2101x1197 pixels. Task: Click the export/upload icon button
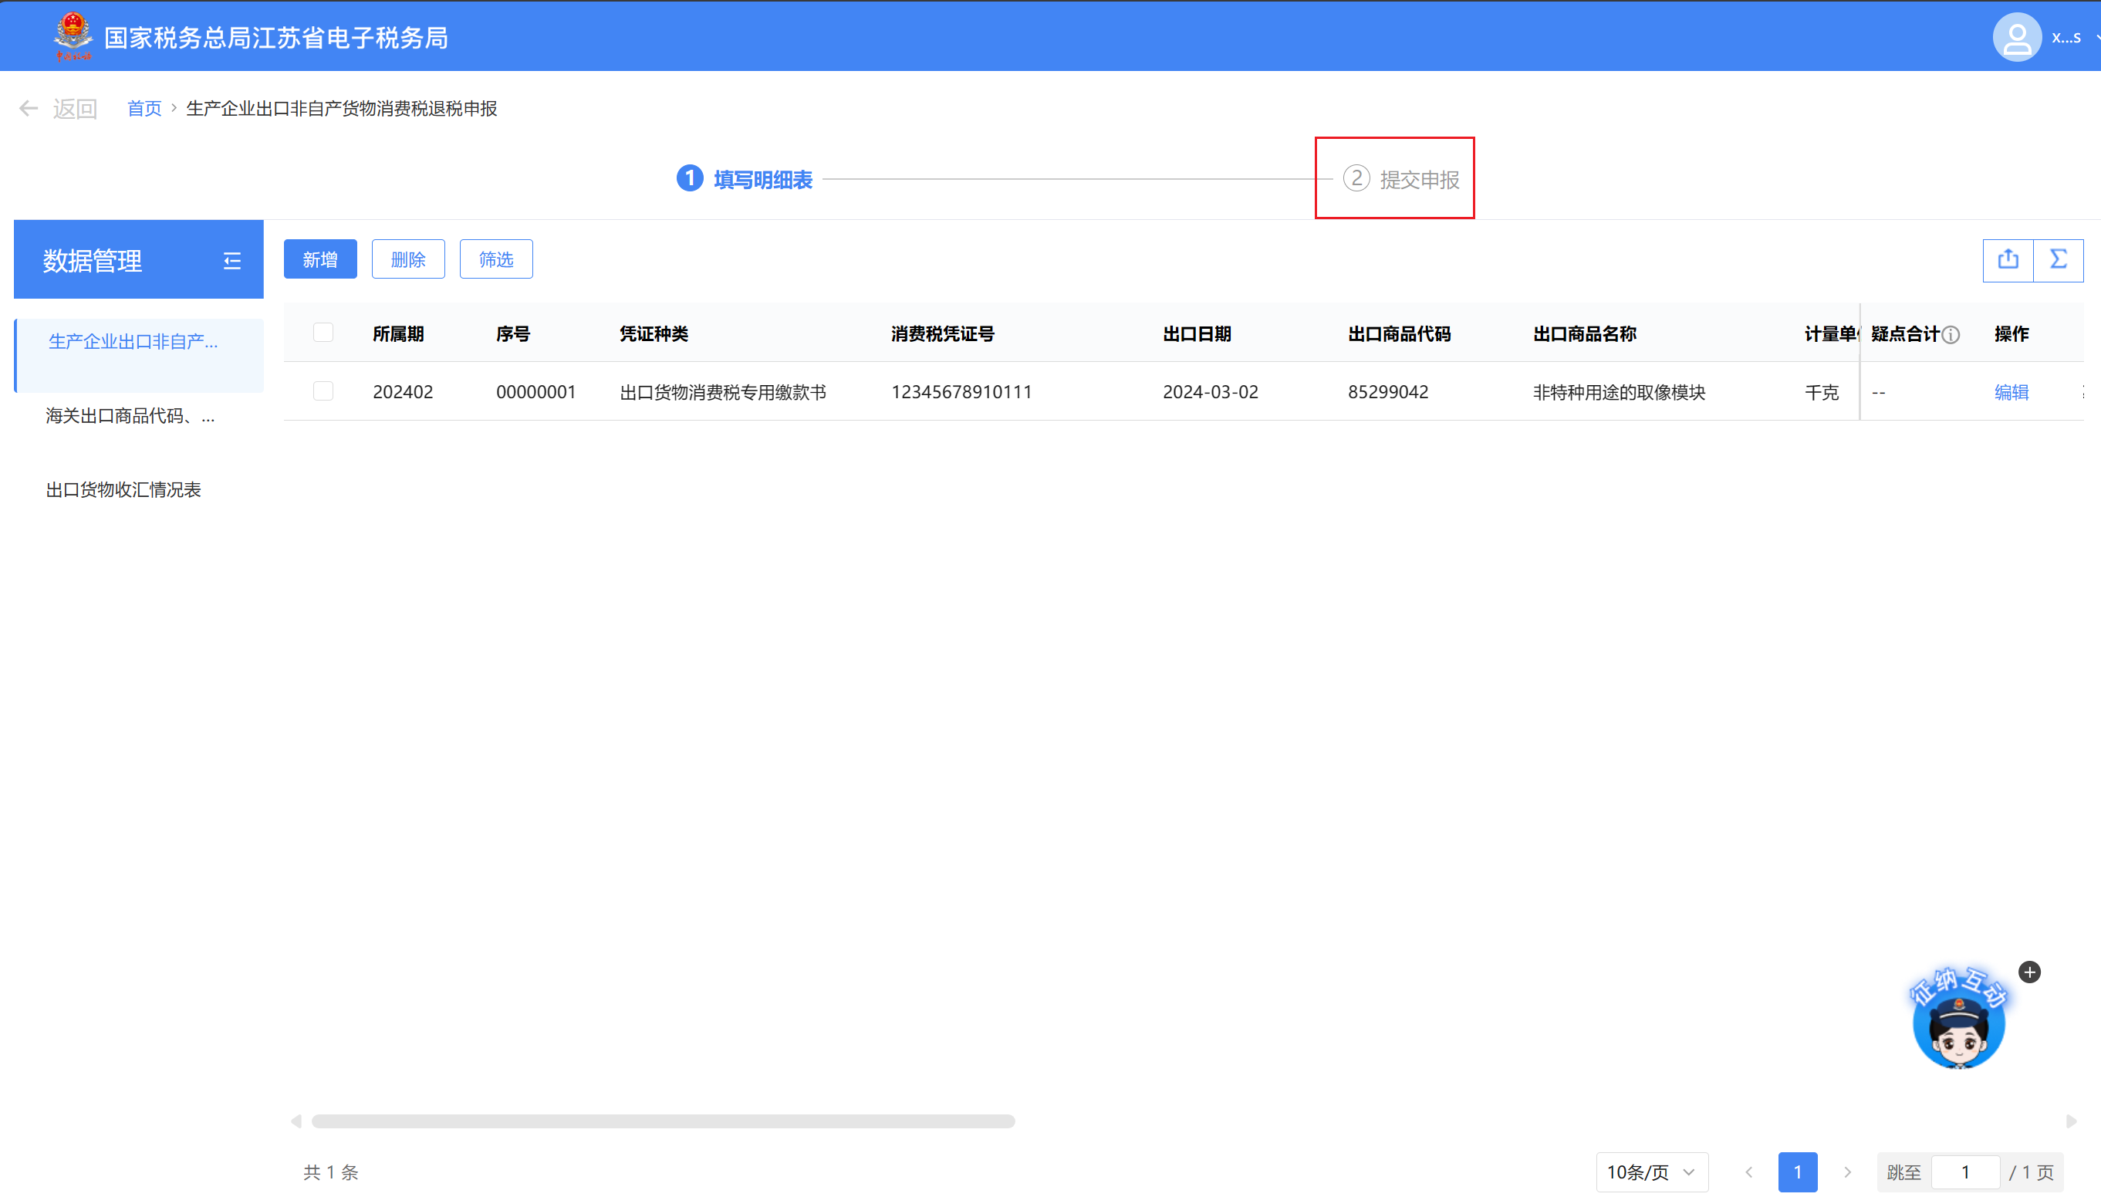(2008, 260)
